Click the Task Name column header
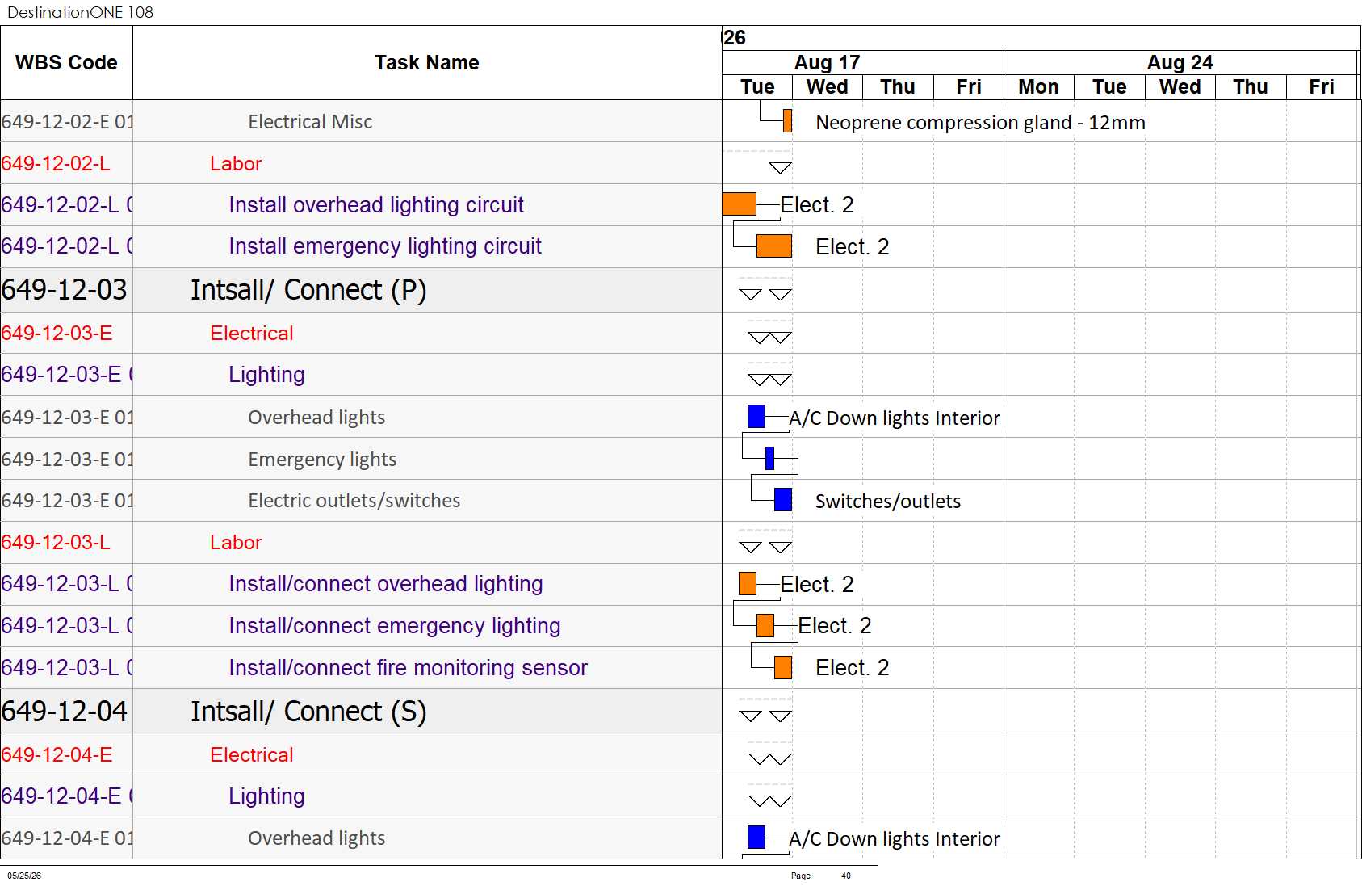The height and width of the screenshot is (886, 1362). [x=427, y=62]
